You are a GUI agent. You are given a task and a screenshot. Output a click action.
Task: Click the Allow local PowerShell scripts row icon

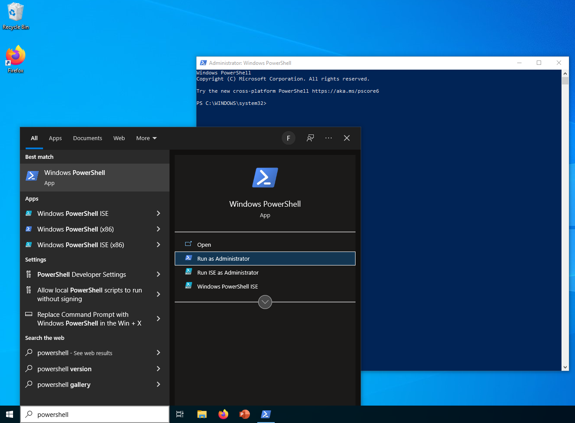tap(29, 290)
